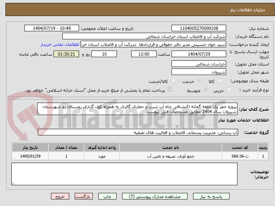
Task: Click the need date cell 1405/01/29
Action: [x=30, y=156]
